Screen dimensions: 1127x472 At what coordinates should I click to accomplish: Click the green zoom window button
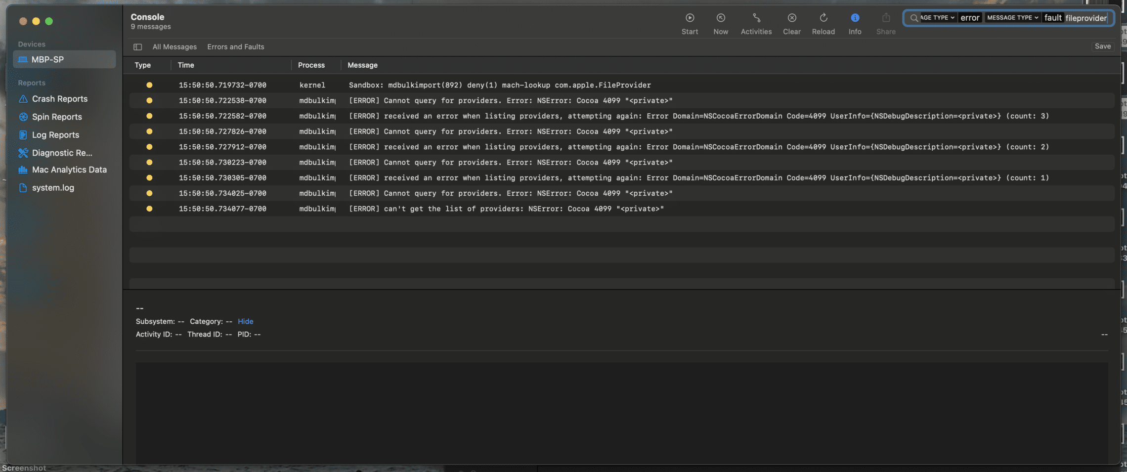click(49, 21)
